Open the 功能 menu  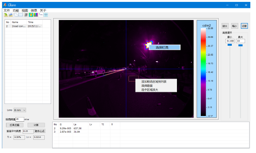(16, 10)
